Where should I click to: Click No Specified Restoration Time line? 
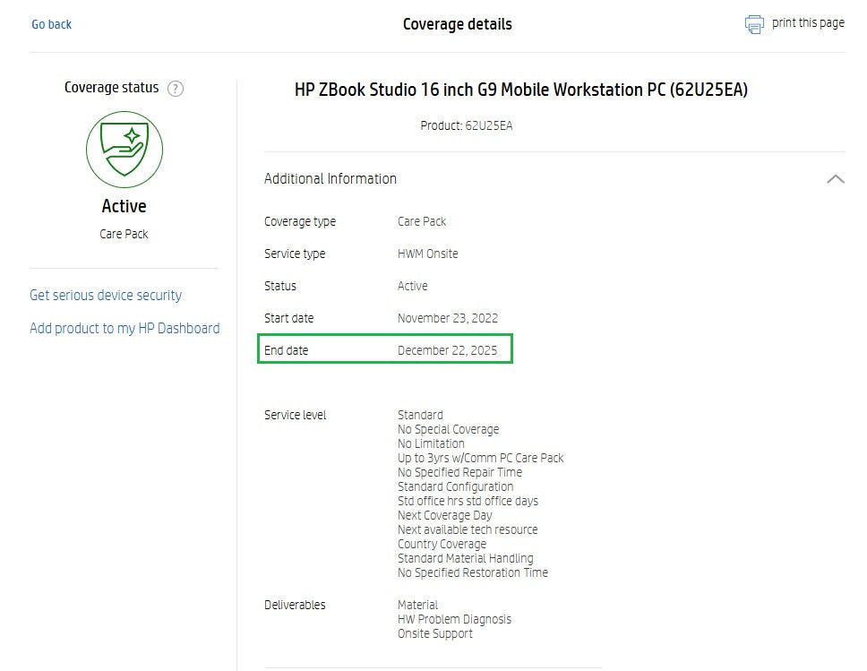point(473,573)
